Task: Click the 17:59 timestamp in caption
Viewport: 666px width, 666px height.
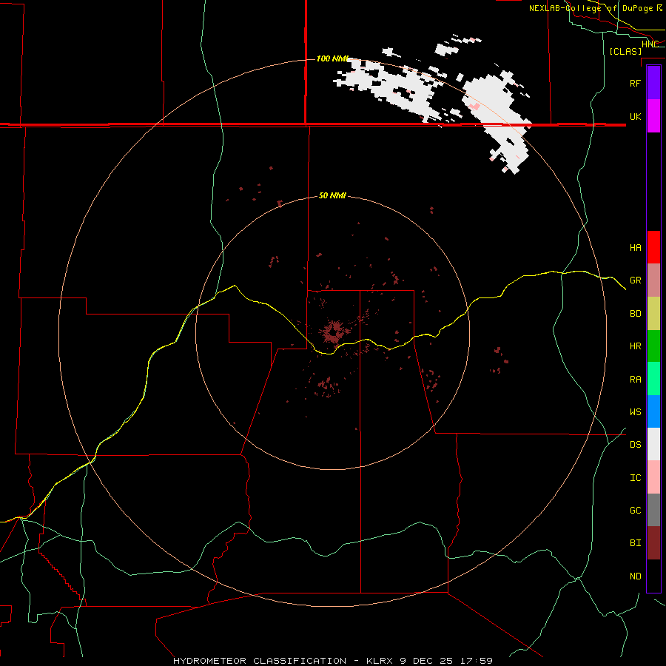Action: [x=475, y=661]
